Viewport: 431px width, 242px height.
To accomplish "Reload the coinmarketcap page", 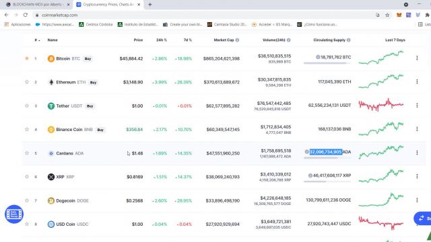I will click(26, 15).
